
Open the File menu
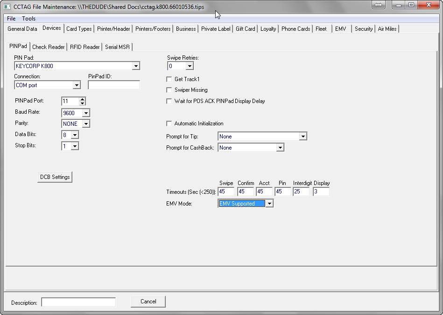[x=11, y=19]
